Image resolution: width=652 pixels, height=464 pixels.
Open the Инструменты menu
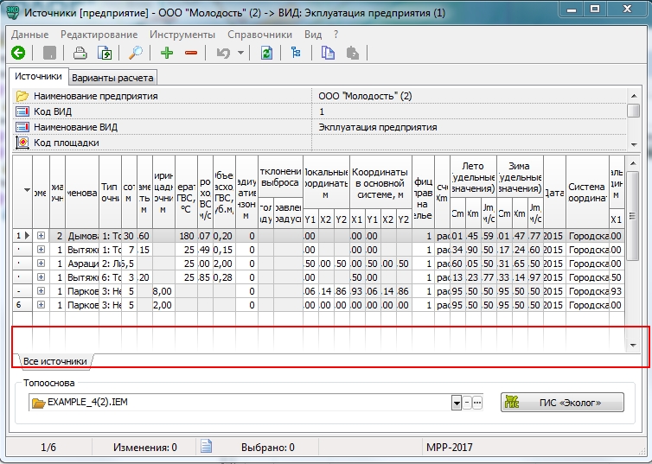pos(182,35)
